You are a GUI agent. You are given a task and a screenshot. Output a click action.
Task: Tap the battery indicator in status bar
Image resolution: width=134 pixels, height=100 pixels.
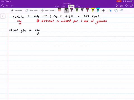coord(132,1)
